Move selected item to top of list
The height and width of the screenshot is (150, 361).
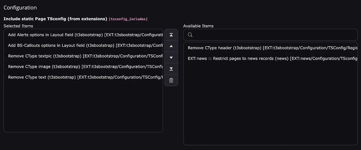coord(171,35)
